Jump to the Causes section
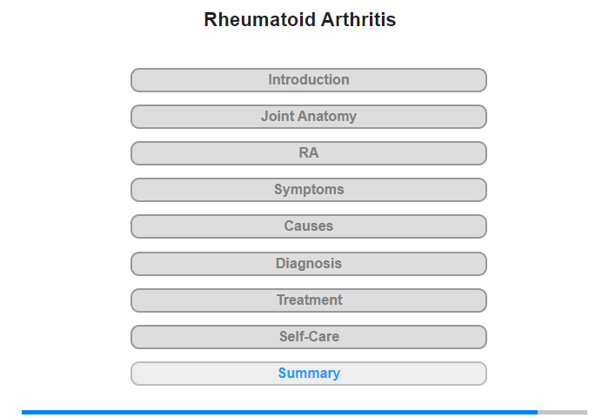The height and width of the screenshot is (418, 609). click(309, 226)
